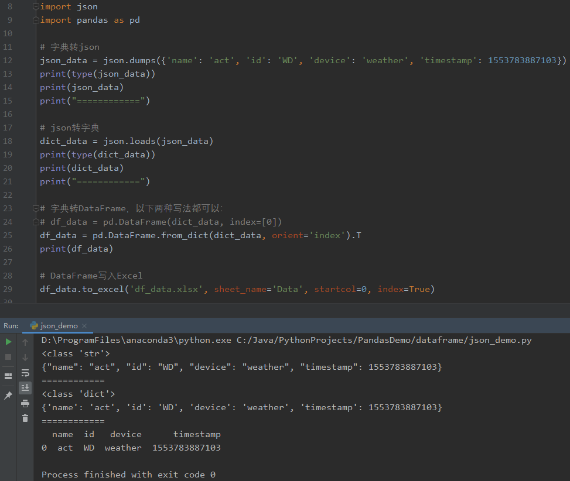Open the print console output icon

pyautogui.click(x=25, y=403)
